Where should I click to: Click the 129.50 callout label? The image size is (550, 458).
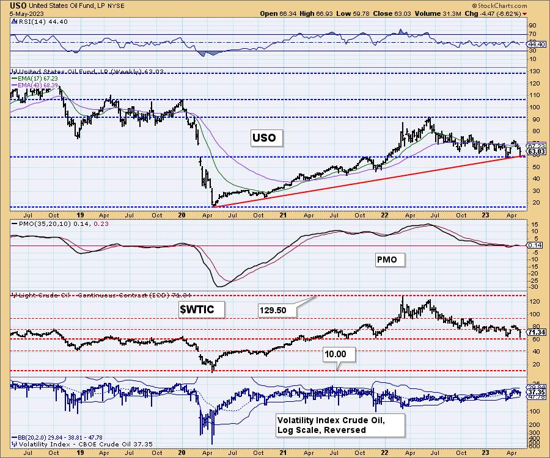point(277,310)
